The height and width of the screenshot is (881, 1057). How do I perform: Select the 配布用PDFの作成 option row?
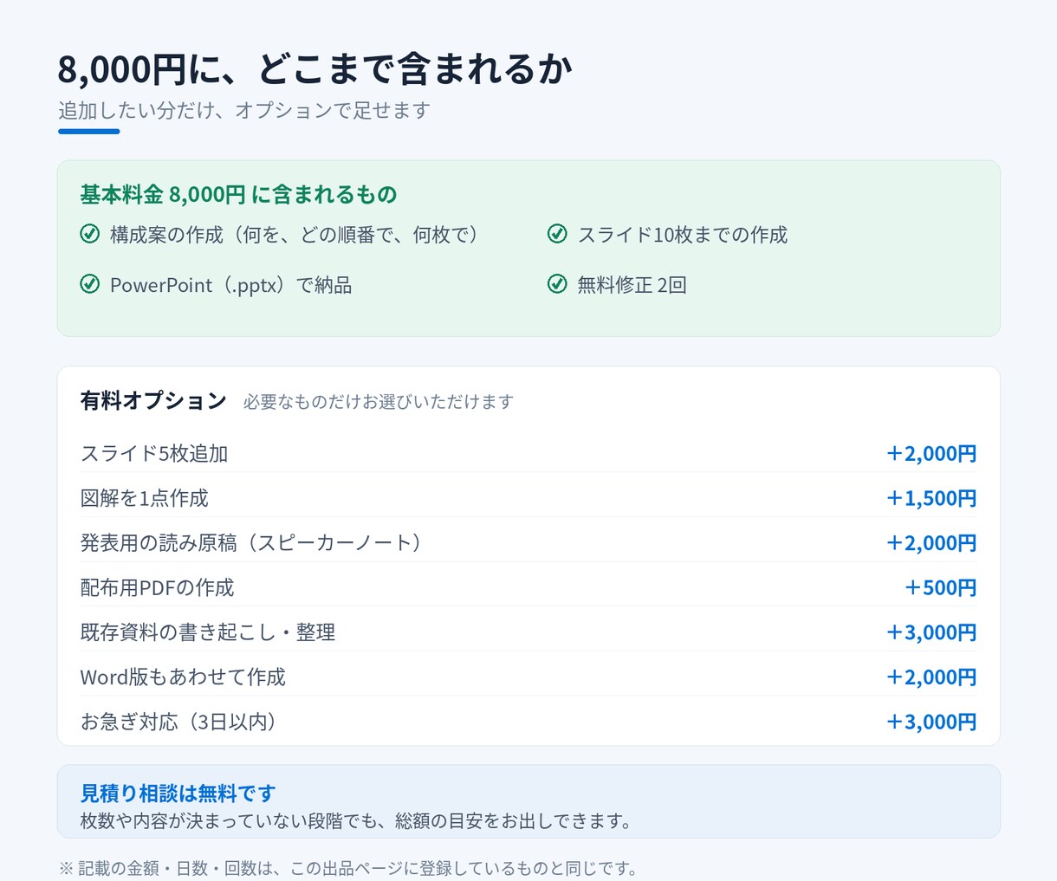[528, 587]
